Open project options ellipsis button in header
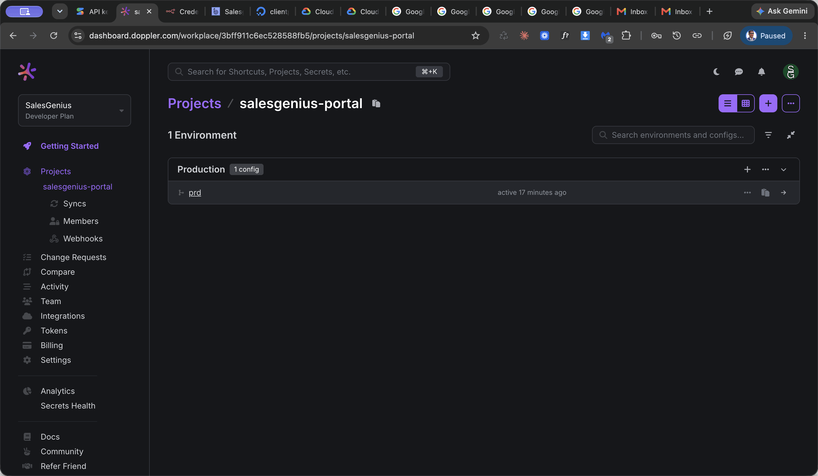 (791, 104)
